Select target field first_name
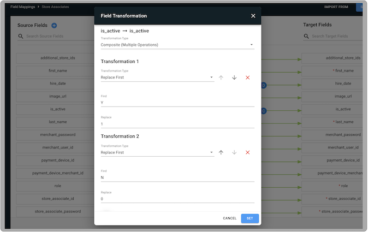This screenshot has height=232, width=368. (x=332, y=70)
